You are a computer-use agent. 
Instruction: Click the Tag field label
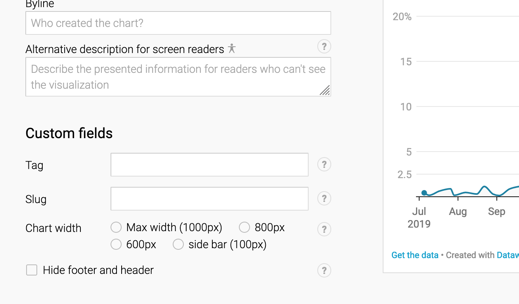pos(34,165)
